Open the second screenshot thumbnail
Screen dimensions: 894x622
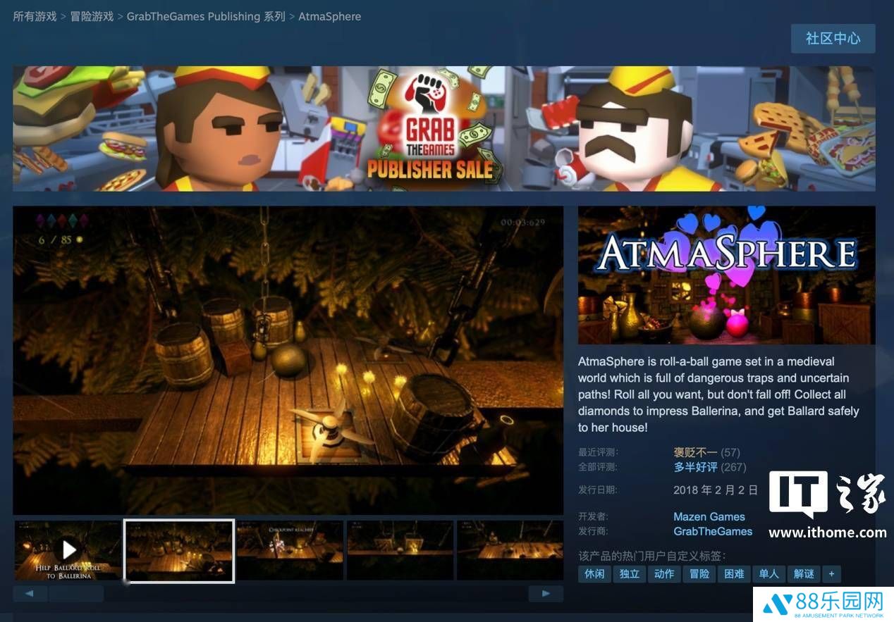point(178,550)
